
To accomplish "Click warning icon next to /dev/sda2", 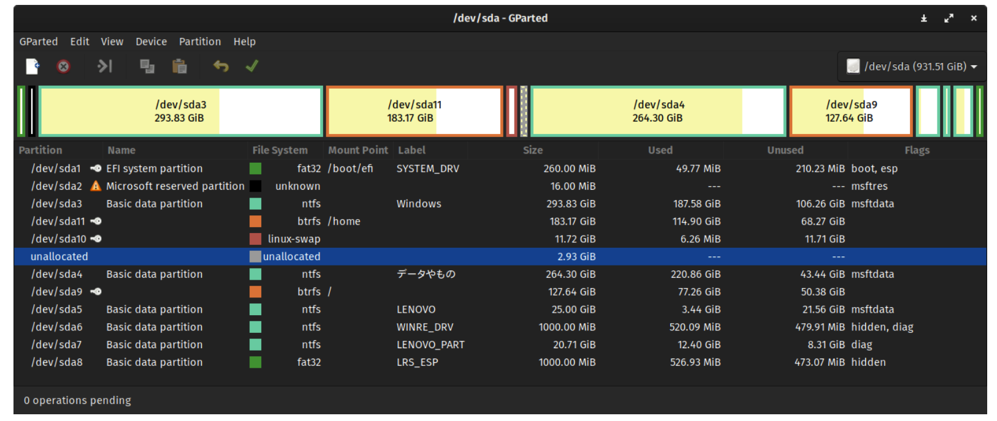I will (x=96, y=186).
